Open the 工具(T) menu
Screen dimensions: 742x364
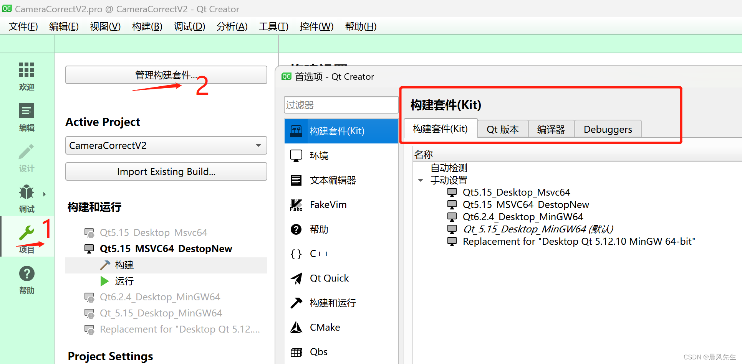[x=273, y=26]
